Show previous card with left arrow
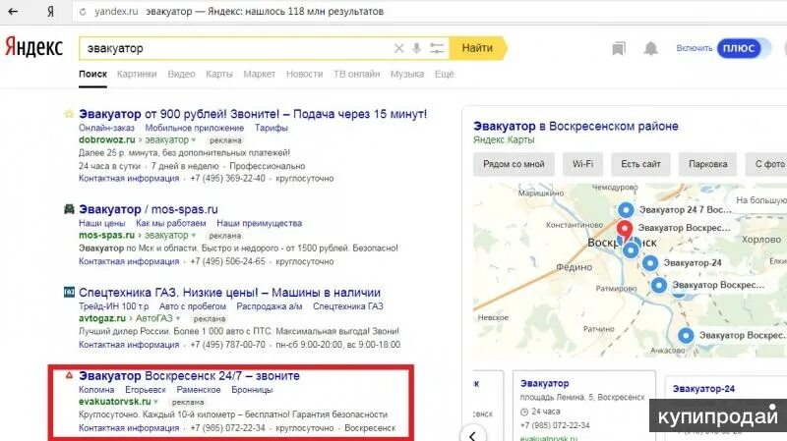This screenshot has width=787, height=441. point(472,435)
